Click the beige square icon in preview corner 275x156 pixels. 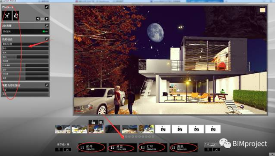click(263, 10)
